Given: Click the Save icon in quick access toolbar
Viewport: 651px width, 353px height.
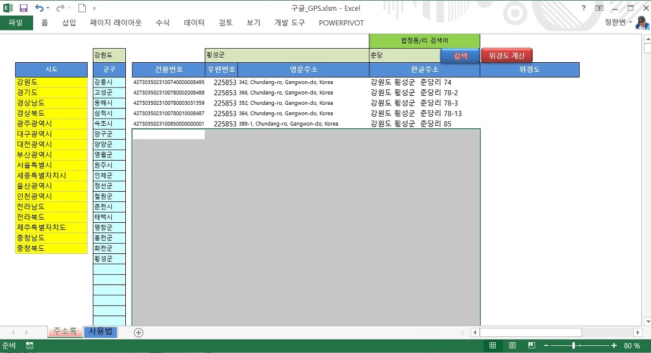Looking at the screenshot, I should [x=24, y=8].
